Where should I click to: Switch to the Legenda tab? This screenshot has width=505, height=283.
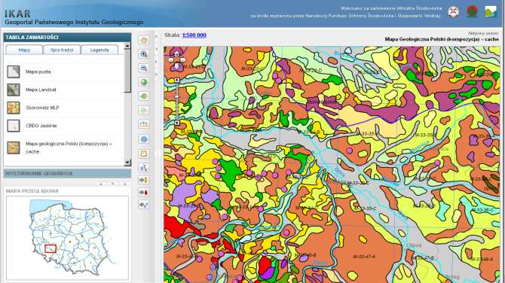point(99,50)
